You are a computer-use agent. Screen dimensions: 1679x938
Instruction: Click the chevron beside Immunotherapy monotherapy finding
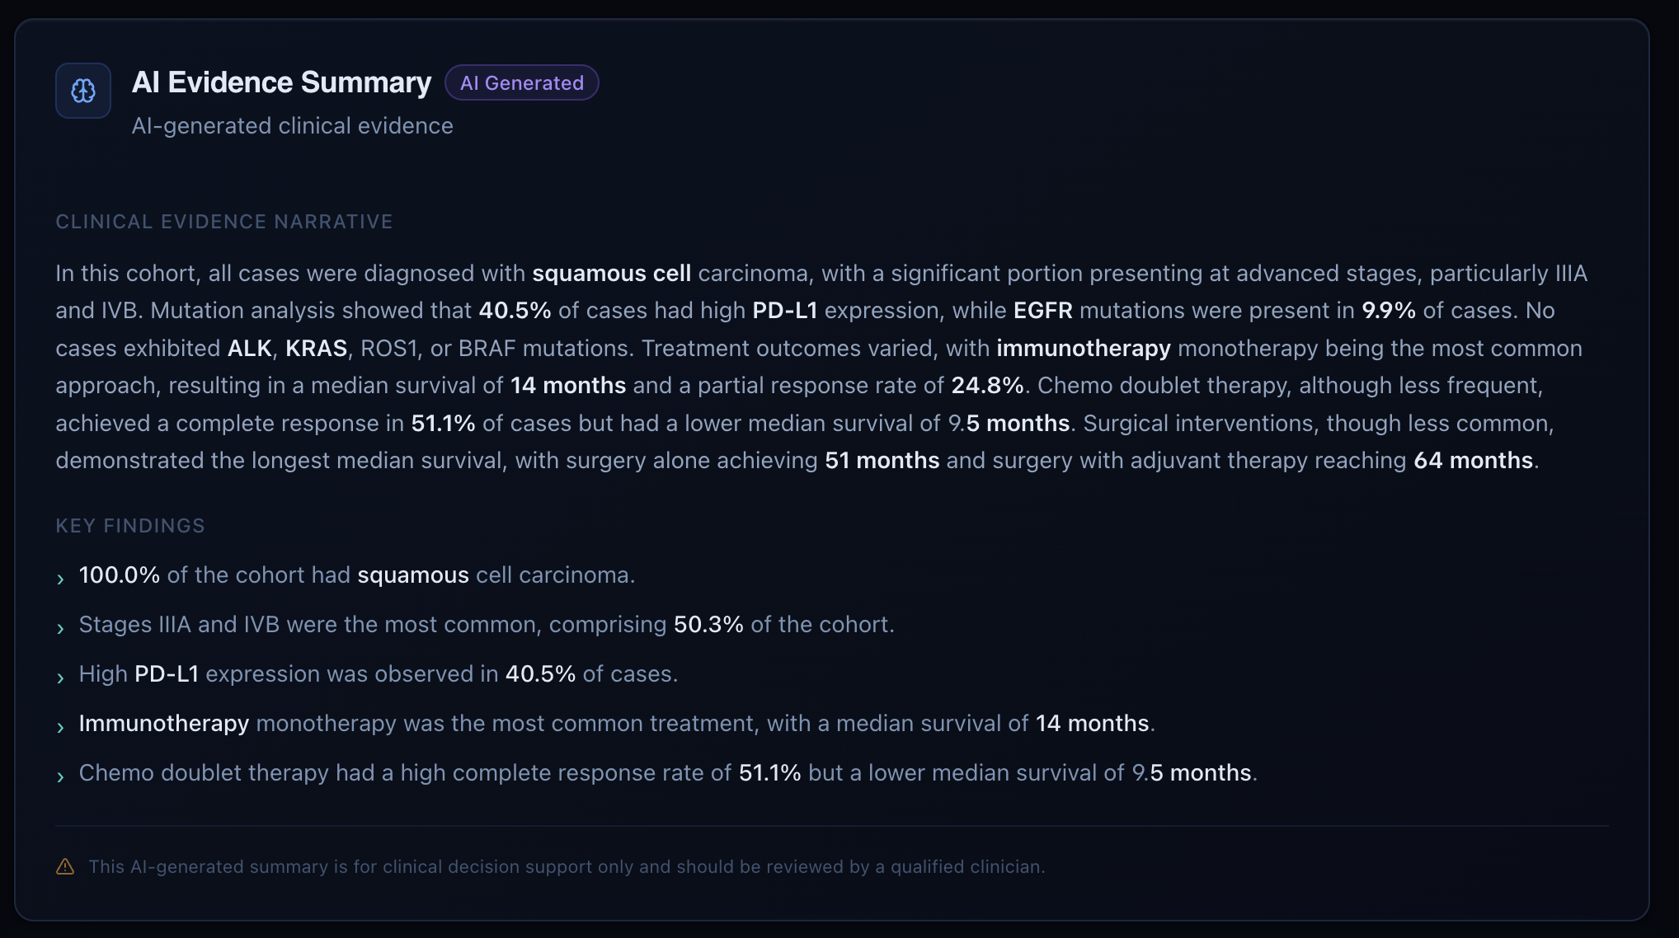(x=60, y=727)
